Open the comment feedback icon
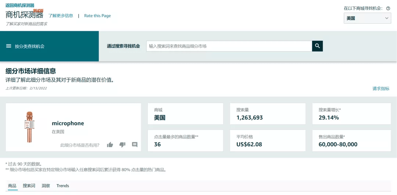This screenshot has height=195, width=397. click(x=135, y=145)
